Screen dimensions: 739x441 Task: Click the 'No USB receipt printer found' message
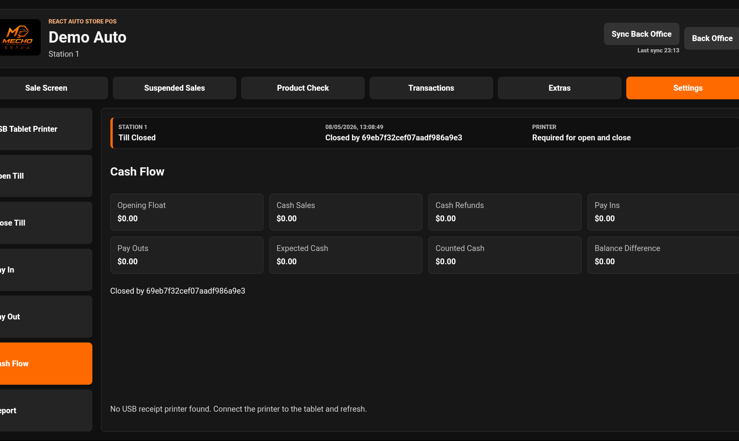[238, 409]
